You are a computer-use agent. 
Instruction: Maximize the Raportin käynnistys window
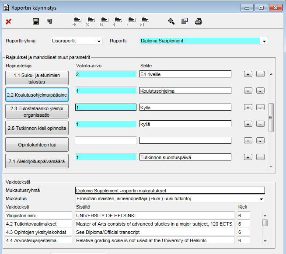[x=261, y=8]
